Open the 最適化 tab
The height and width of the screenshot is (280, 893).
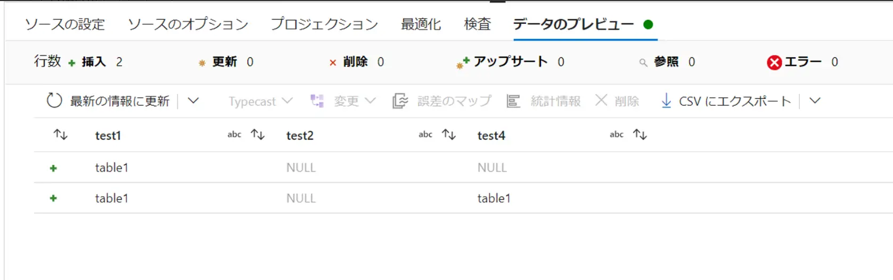coord(421,24)
